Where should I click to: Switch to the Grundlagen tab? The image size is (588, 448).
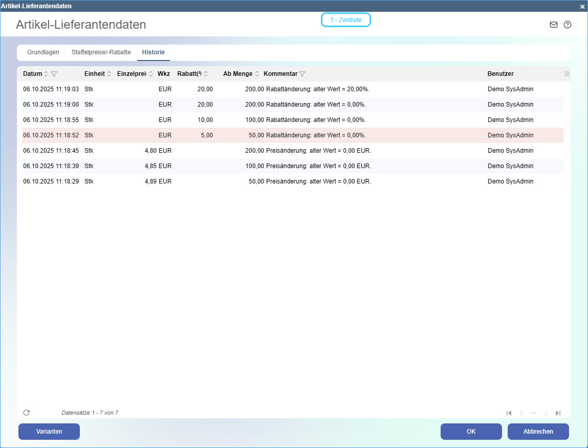pos(43,52)
